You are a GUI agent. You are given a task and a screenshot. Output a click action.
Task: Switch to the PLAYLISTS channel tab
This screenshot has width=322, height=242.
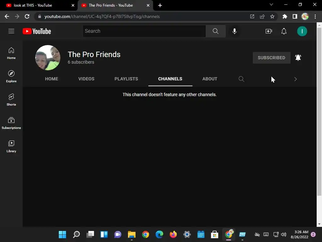[126, 79]
